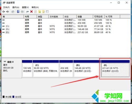Click the red X delete icon

coord(31,12)
